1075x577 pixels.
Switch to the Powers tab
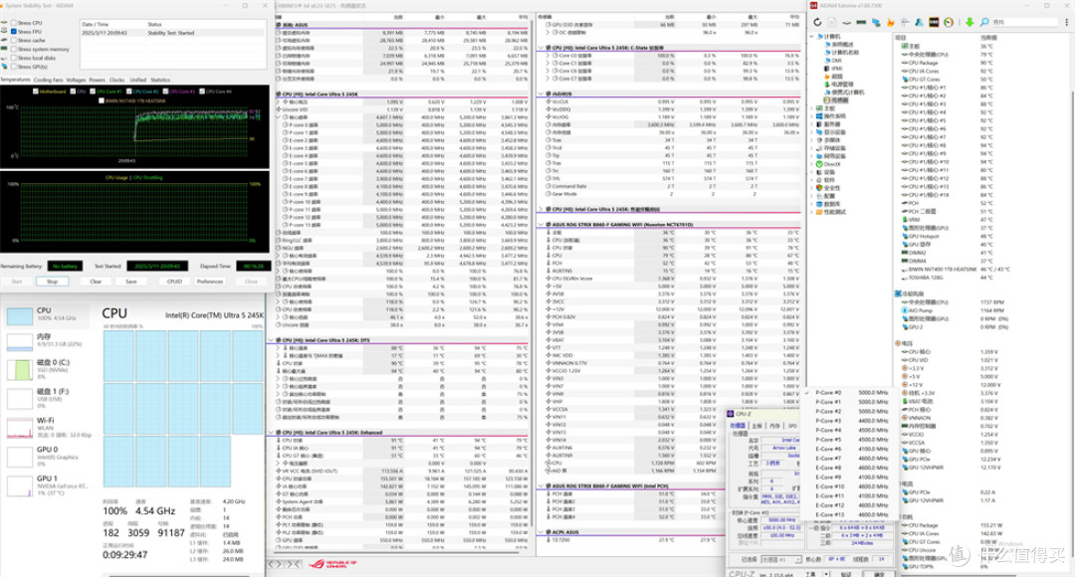coord(97,81)
